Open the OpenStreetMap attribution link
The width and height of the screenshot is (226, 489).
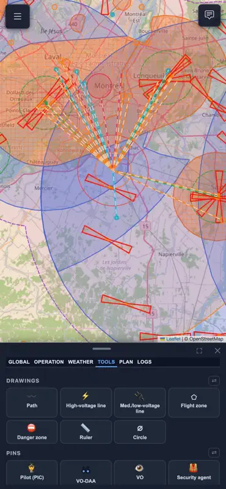206,339
